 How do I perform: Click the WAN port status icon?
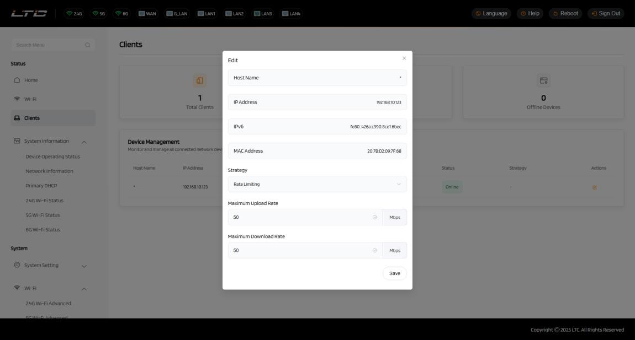coord(147,14)
